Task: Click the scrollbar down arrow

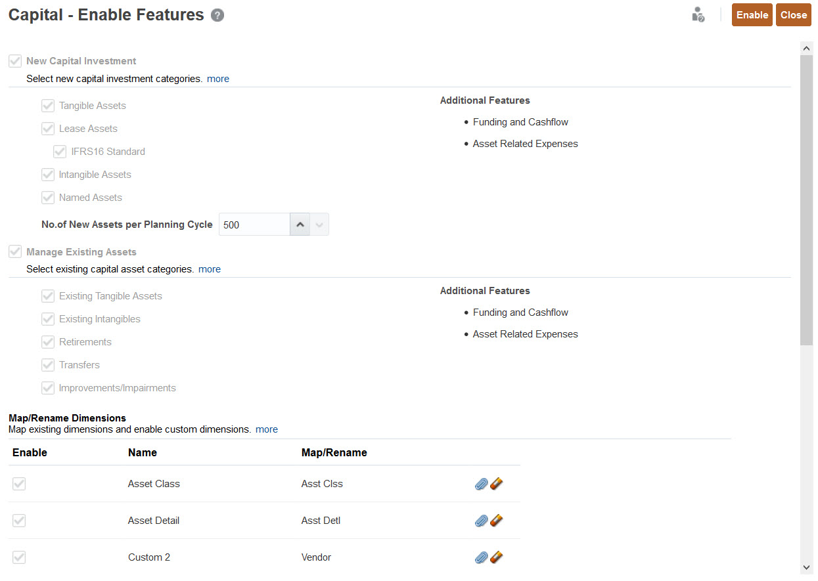Action: (806, 567)
